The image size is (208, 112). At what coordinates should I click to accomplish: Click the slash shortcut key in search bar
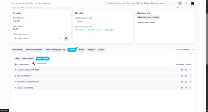pos(180,3)
